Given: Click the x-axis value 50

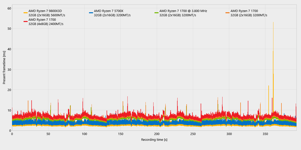Looking at the screenshot, I should coord(48,134).
